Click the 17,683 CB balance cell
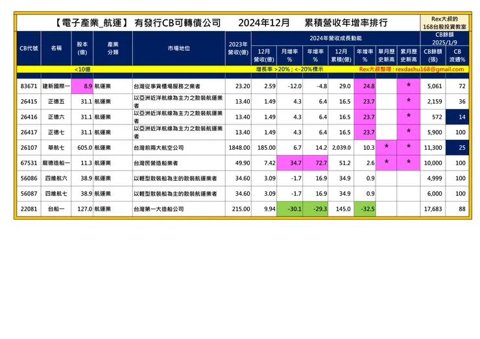The width and height of the screenshot is (480, 339). [x=433, y=209]
